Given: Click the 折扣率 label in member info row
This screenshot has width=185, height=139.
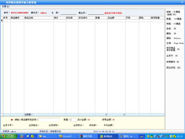Looking at the screenshot, I should (x=93, y=125).
